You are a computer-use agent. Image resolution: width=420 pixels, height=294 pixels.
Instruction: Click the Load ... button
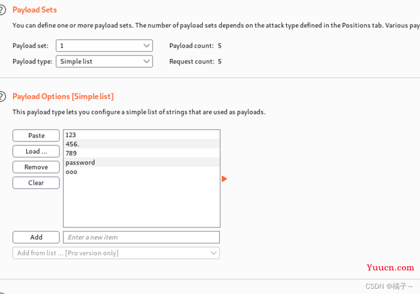tap(36, 151)
